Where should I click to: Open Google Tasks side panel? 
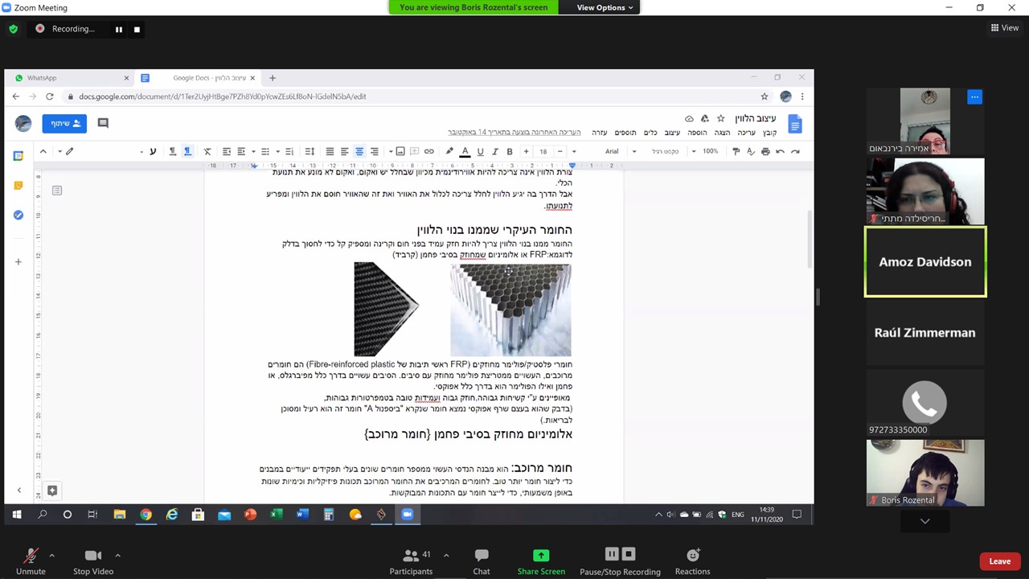[18, 215]
